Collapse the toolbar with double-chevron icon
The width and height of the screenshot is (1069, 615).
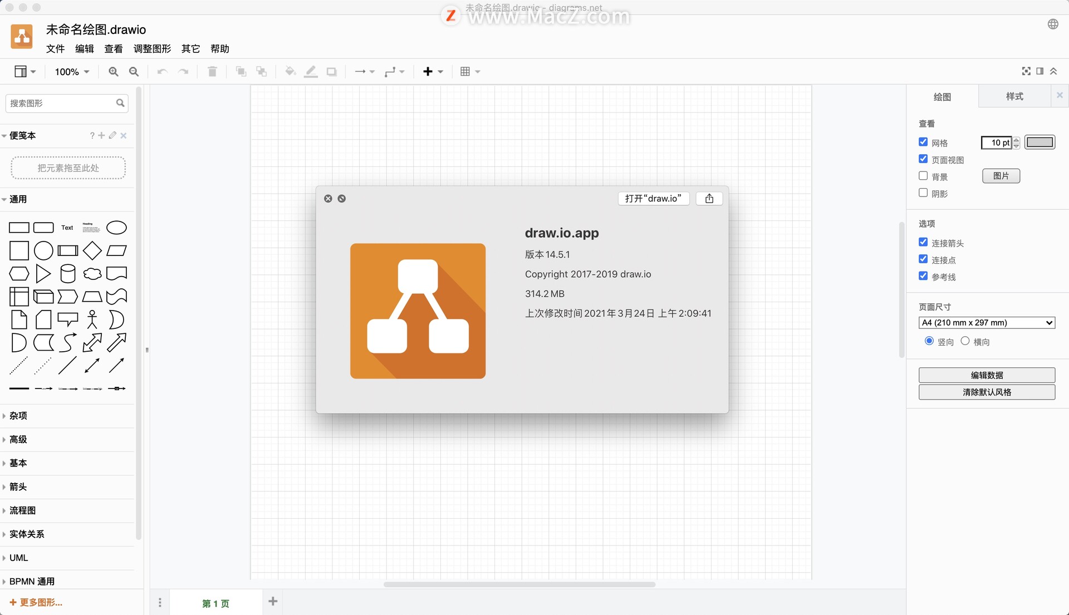[x=1053, y=71]
